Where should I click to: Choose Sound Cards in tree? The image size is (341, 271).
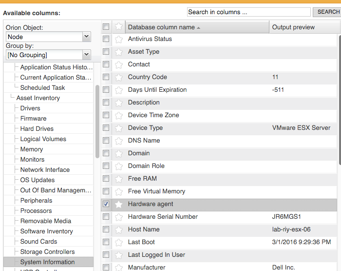click(x=38, y=241)
